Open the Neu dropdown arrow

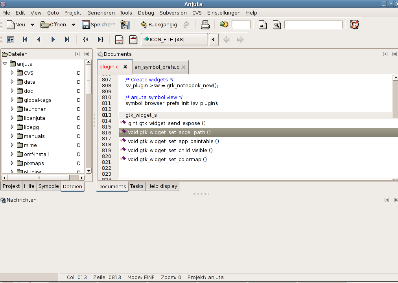pos(33,25)
